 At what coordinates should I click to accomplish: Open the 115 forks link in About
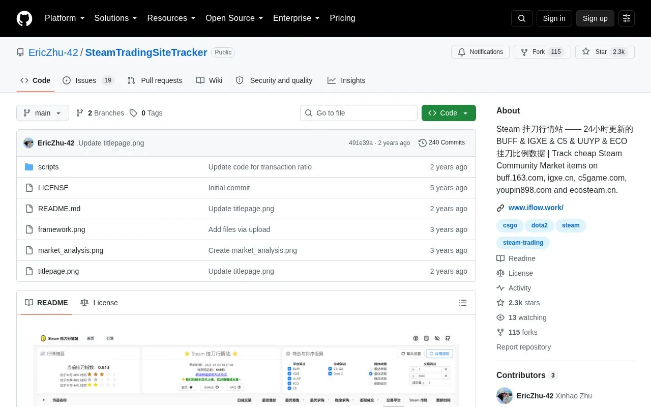(517, 332)
